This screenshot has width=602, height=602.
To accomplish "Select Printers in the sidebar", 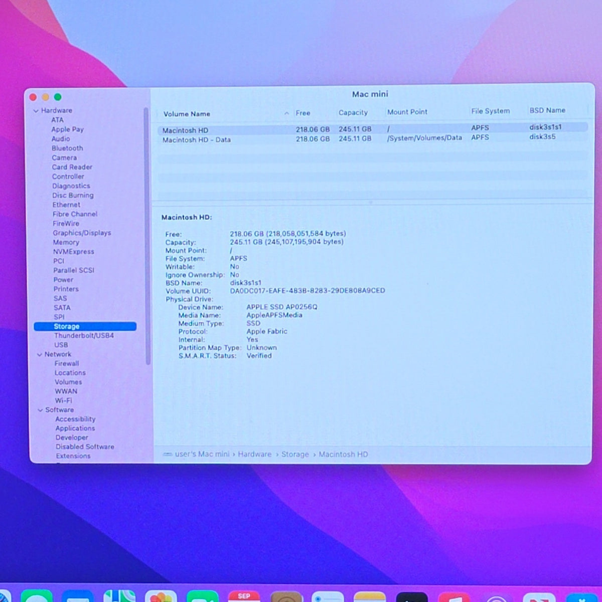I will [66, 289].
